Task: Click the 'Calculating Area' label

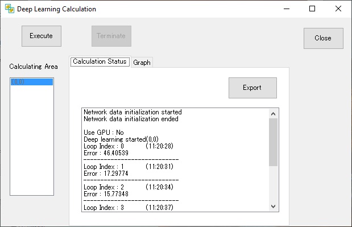Action: point(34,67)
